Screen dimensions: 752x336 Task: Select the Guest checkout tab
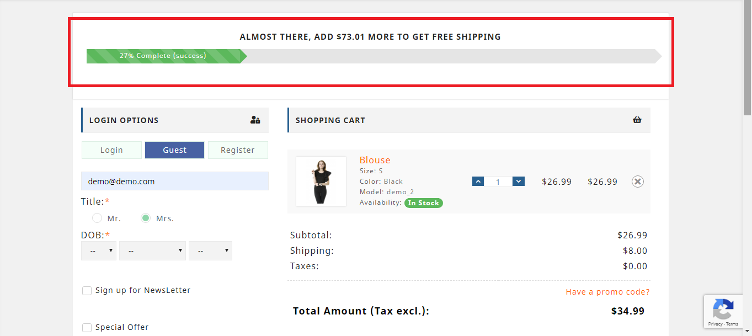click(x=174, y=150)
